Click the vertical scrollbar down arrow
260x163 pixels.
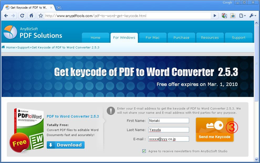click(x=257, y=159)
